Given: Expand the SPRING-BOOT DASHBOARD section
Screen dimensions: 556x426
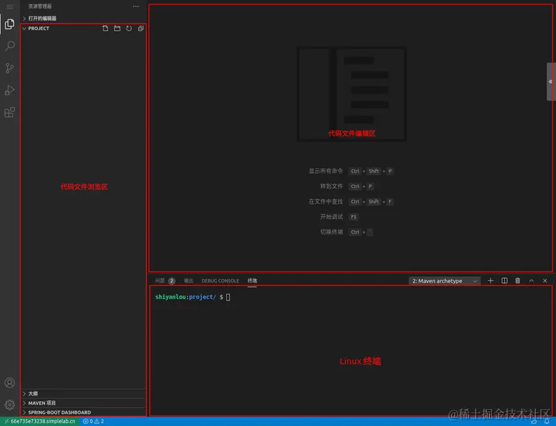Looking at the screenshot, I should 84,412.
